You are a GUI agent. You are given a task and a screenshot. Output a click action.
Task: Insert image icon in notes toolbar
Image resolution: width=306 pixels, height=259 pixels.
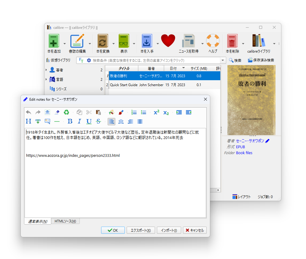[47, 121]
